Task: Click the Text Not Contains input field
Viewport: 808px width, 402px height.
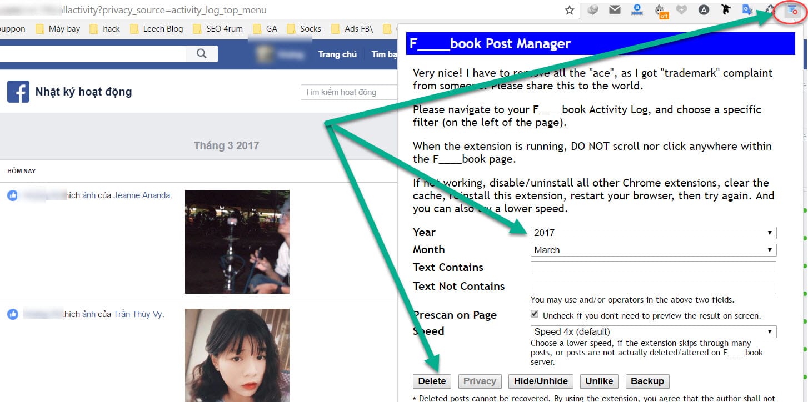Action: click(654, 287)
